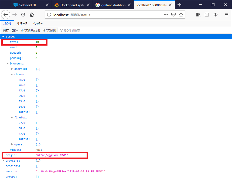Select chrome 75.0 entry

pos(116,80)
